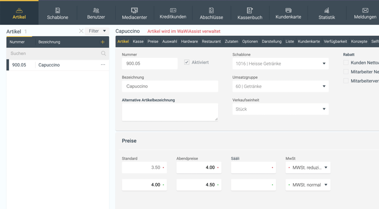
Task: Select the 900.05 Capuccino list row
Action: click(58, 65)
